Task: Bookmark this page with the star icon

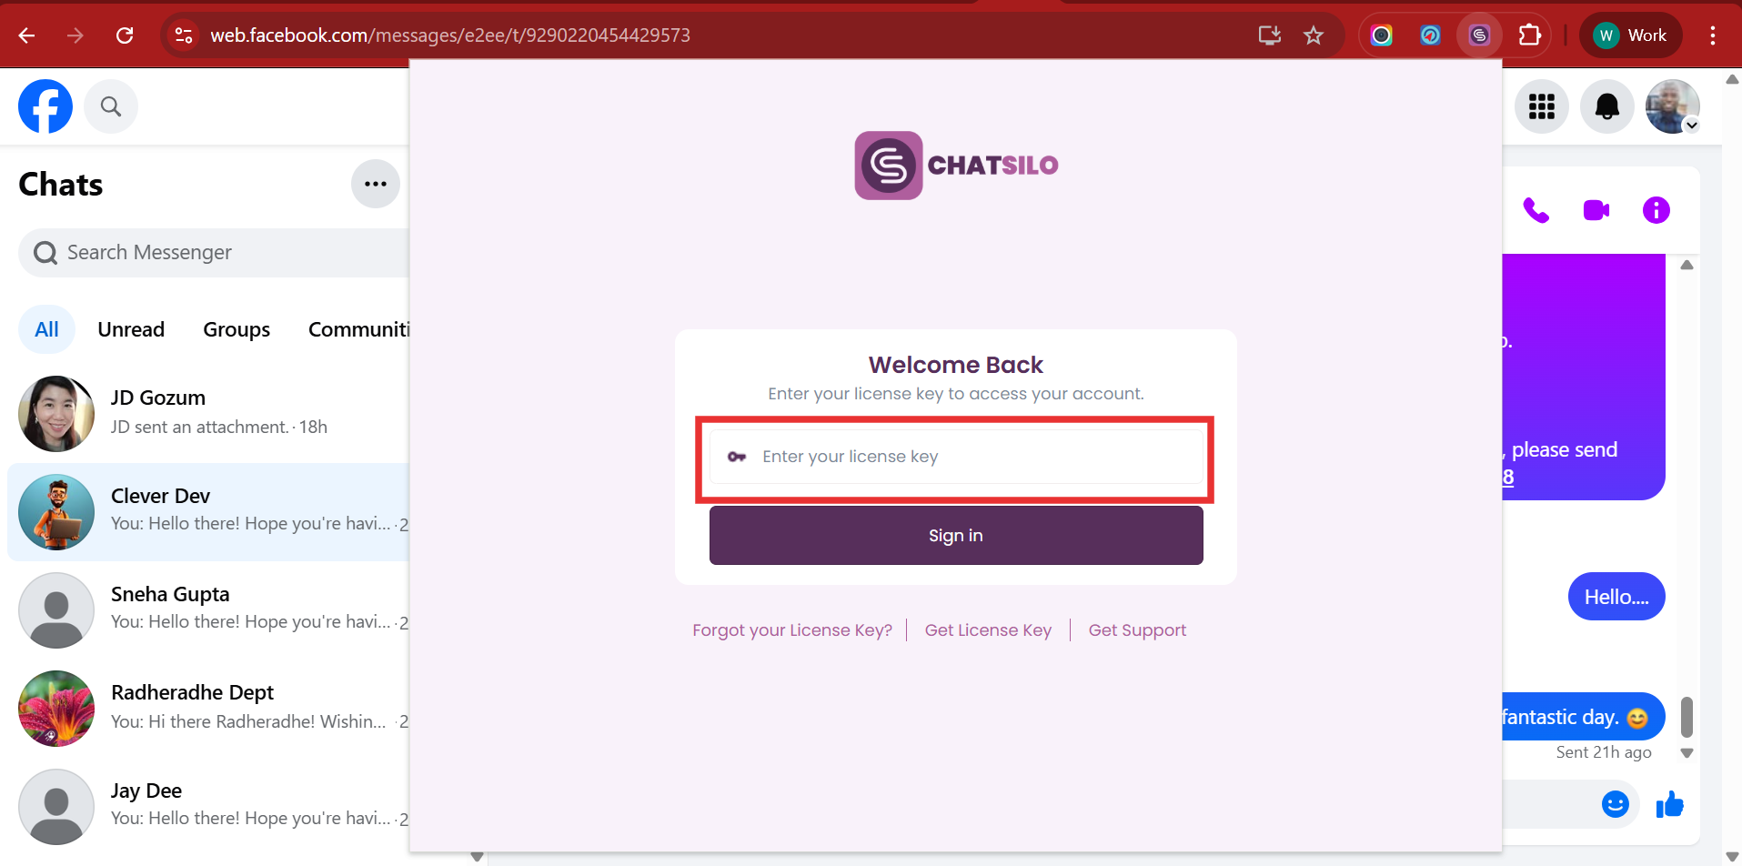Action: tap(1314, 35)
